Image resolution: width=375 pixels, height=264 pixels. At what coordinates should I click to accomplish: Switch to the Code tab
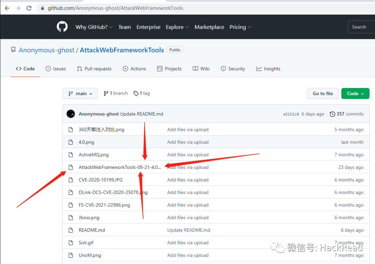[25, 69]
